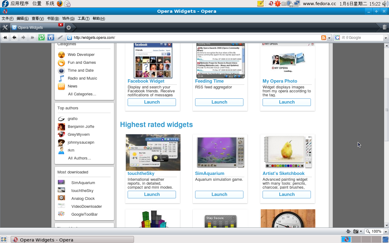Toggle Fit to Width in status bar
The height and width of the screenshot is (243, 389).
tap(349, 231)
